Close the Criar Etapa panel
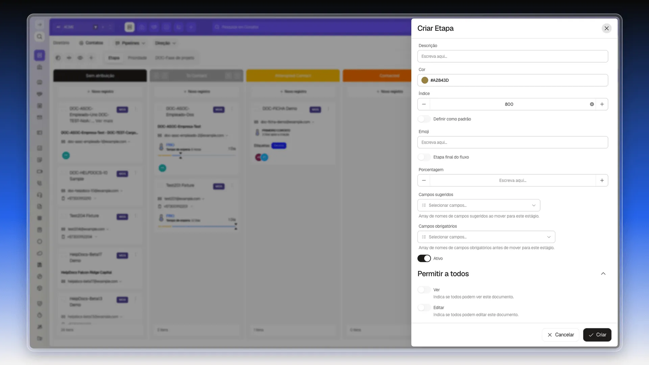This screenshot has width=649, height=365. pyautogui.click(x=607, y=28)
